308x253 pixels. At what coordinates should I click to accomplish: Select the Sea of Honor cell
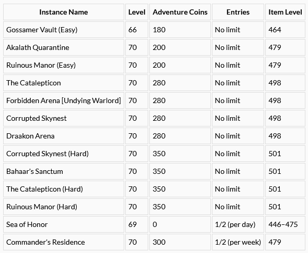[x=64, y=224]
